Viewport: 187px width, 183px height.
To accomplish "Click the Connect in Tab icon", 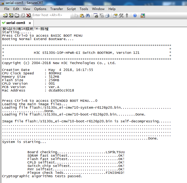I will pyautogui.click(x=17, y=16).
